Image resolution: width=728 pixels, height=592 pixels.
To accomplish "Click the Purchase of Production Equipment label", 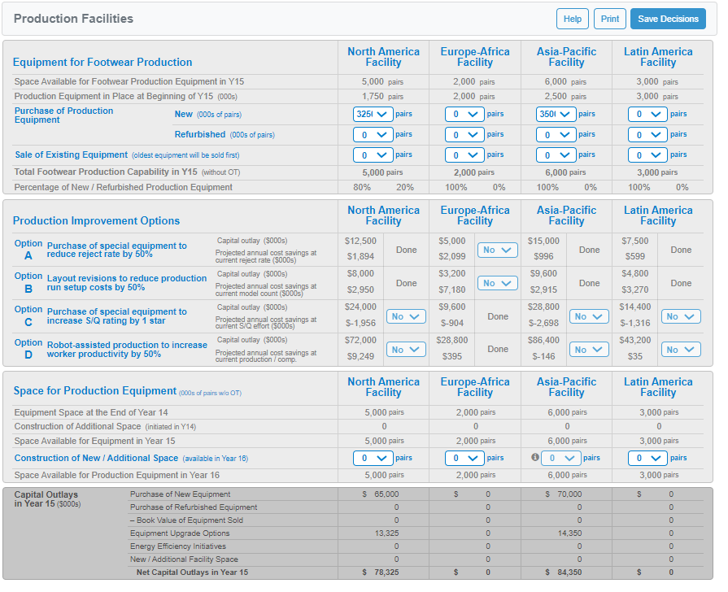I will (63, 115).
